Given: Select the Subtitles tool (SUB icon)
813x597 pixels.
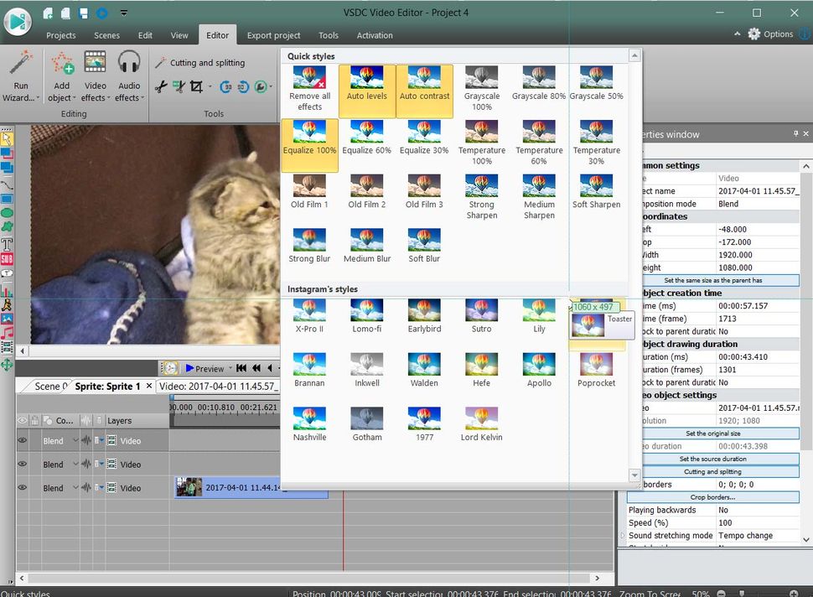Looking at the screenshot, I should tap(7, 257).
